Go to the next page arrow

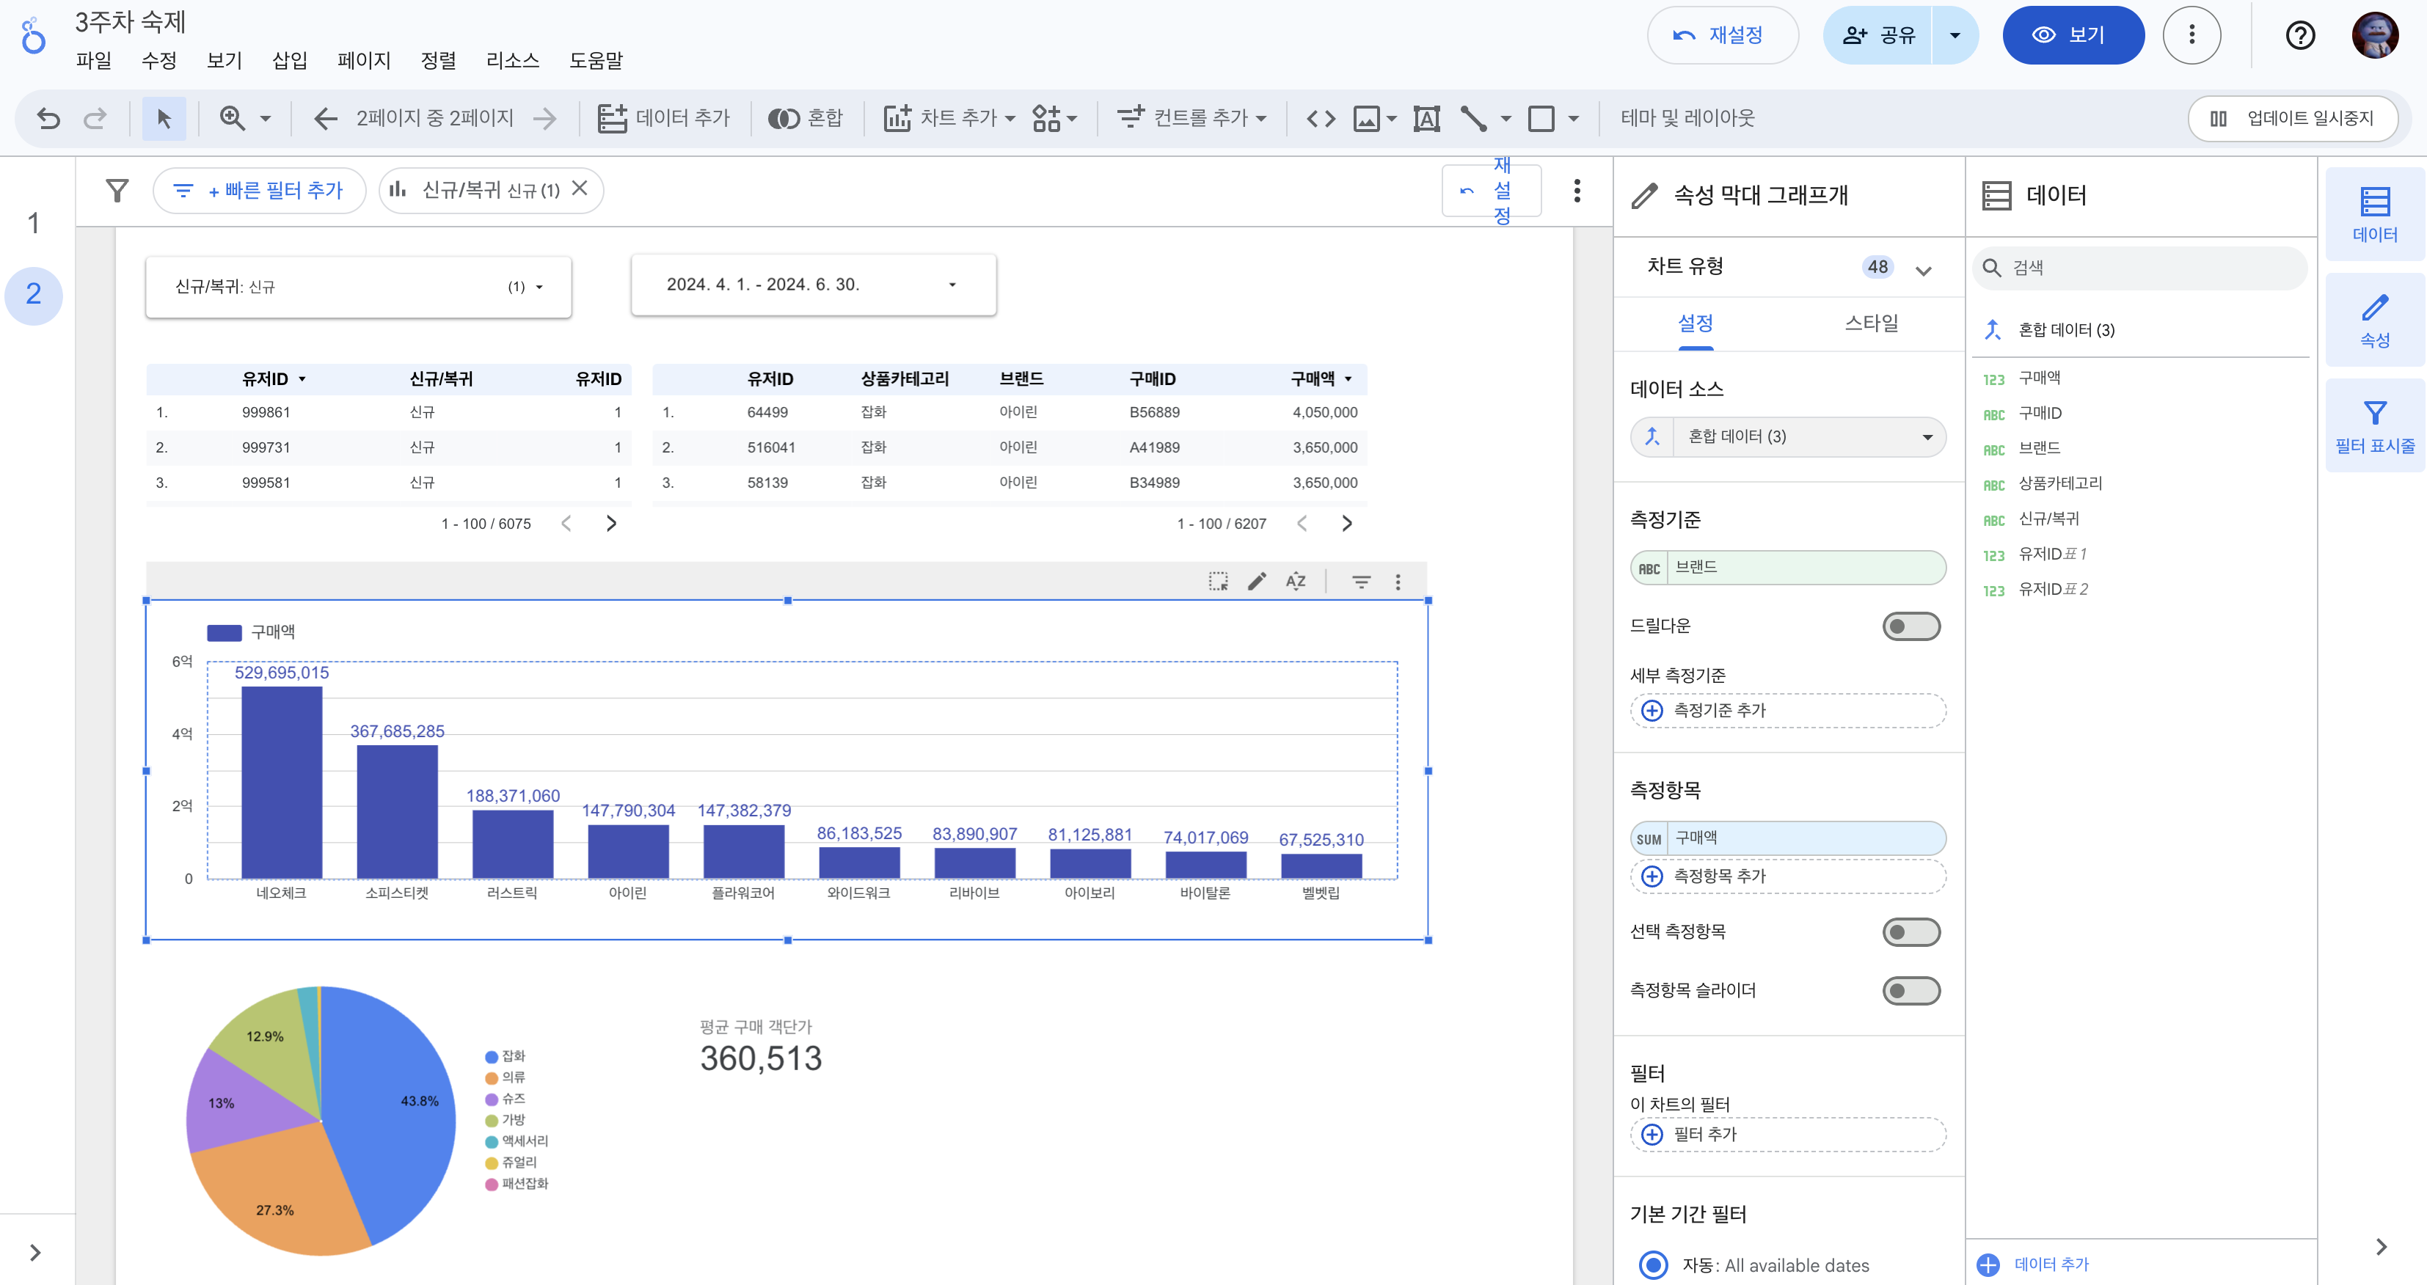544,118
